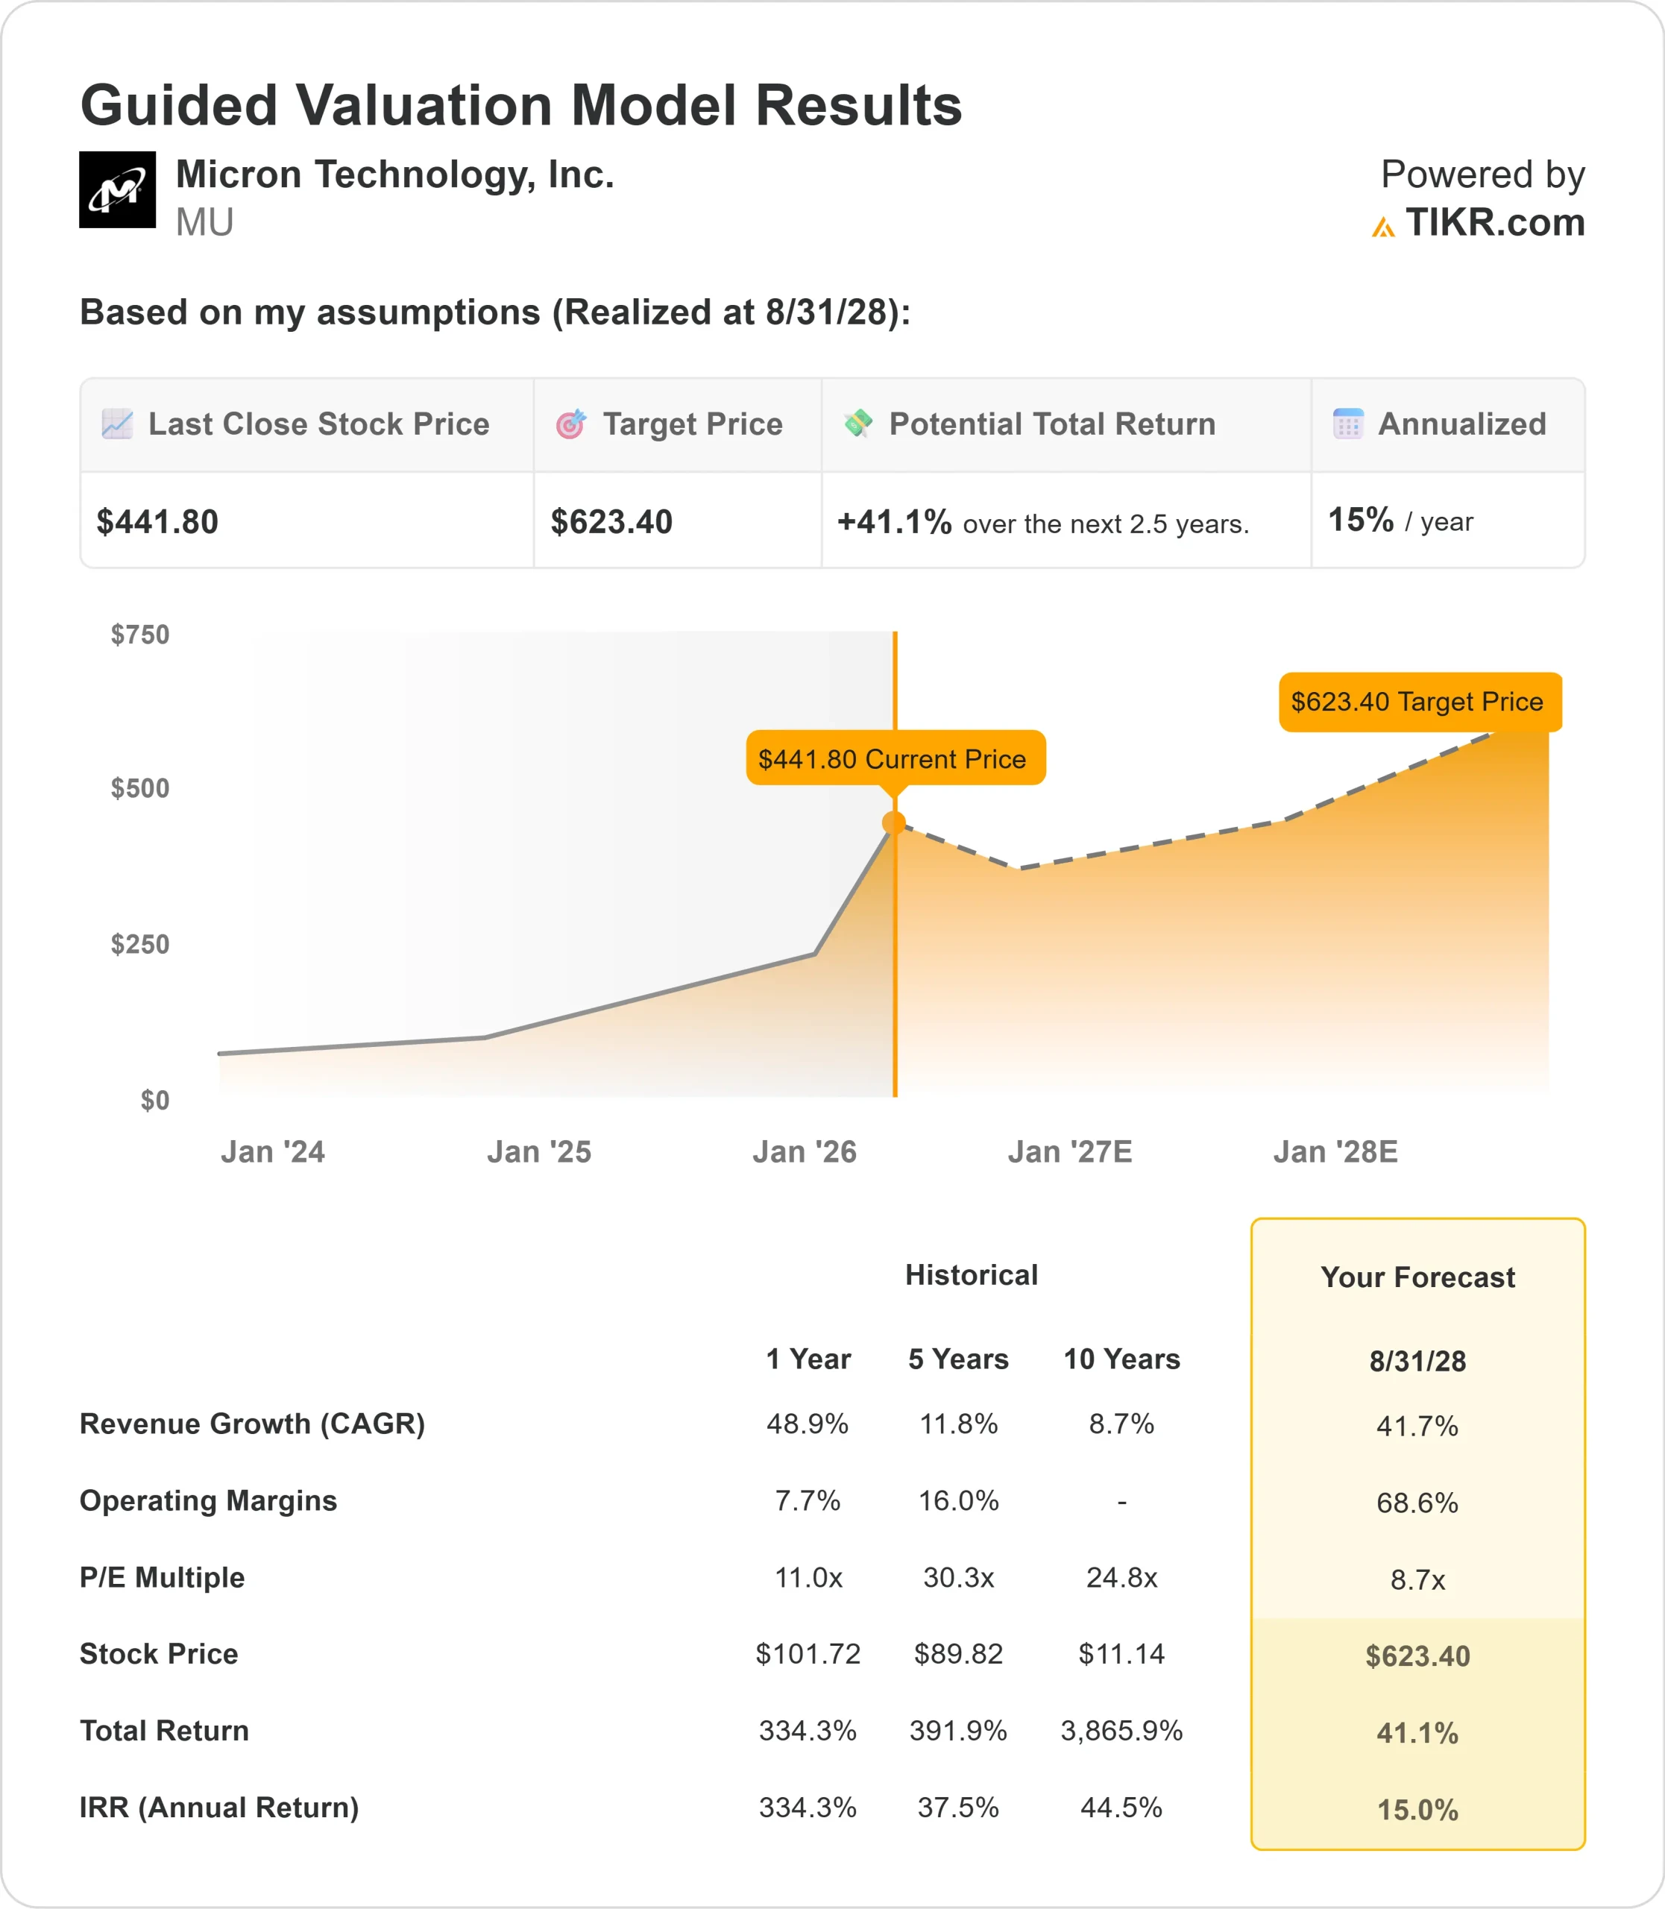
Task: Click the orange current price dot on chart
Action: click(894, 823)
